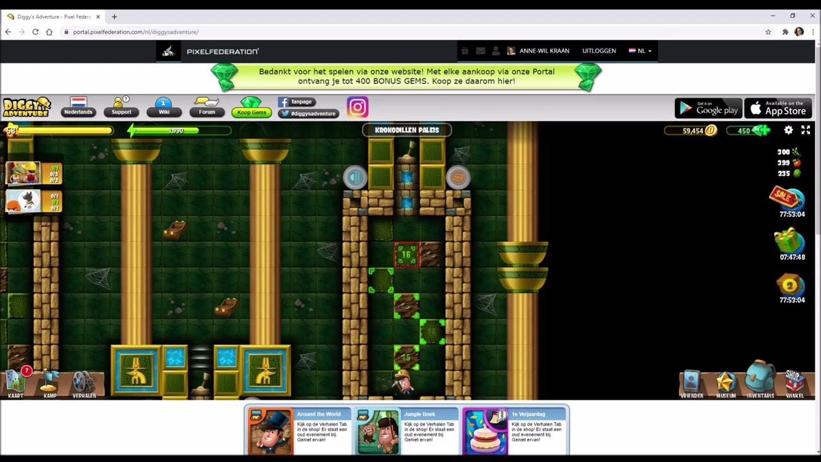Open the portal messages envelope icon

480,51
